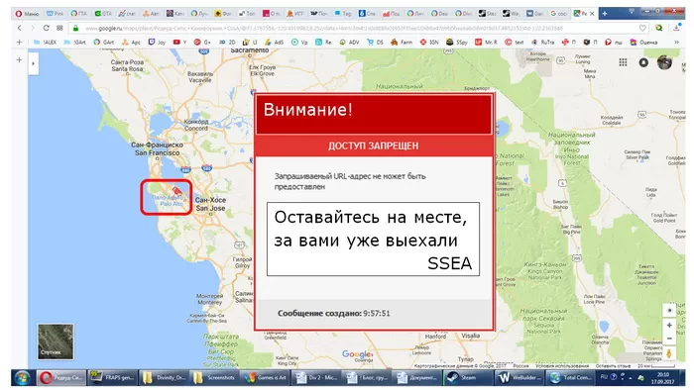Open the OS shopping cart bookmark
Viewport: 694px width, 390px height.
click(375, 43)
